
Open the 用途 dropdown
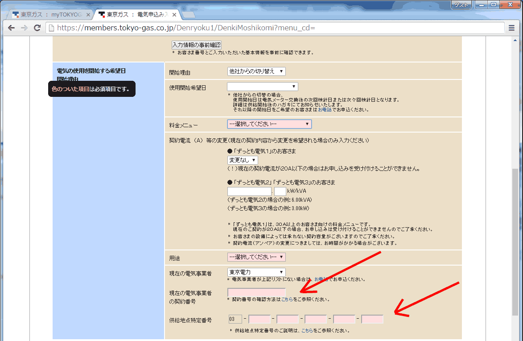tap(256, 257)
